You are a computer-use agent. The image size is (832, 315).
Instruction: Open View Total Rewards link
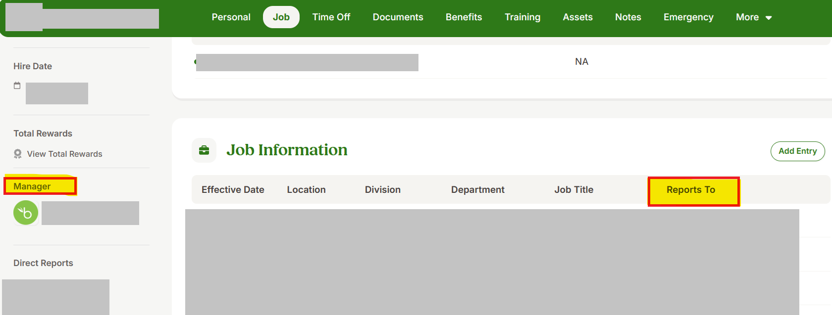coord(64,154)
